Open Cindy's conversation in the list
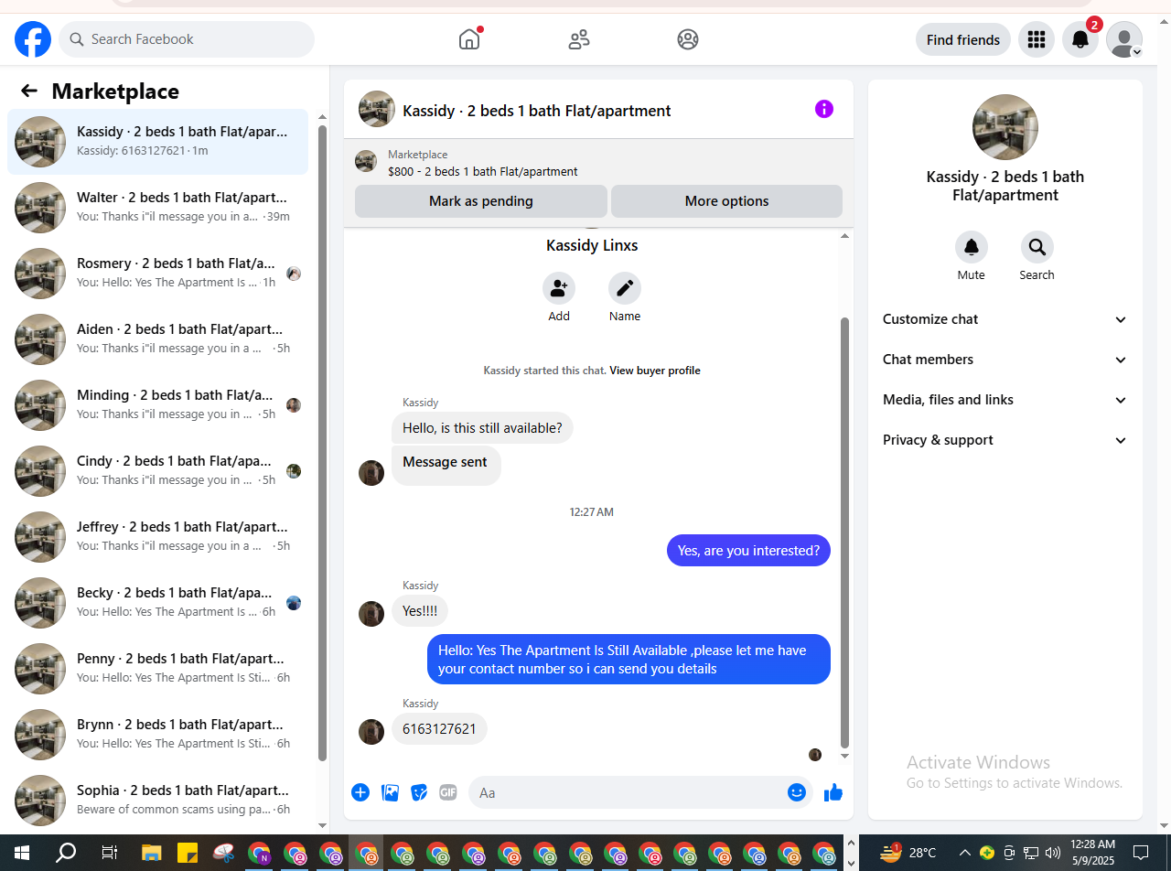1171x871 pixels. click(157, 471)
